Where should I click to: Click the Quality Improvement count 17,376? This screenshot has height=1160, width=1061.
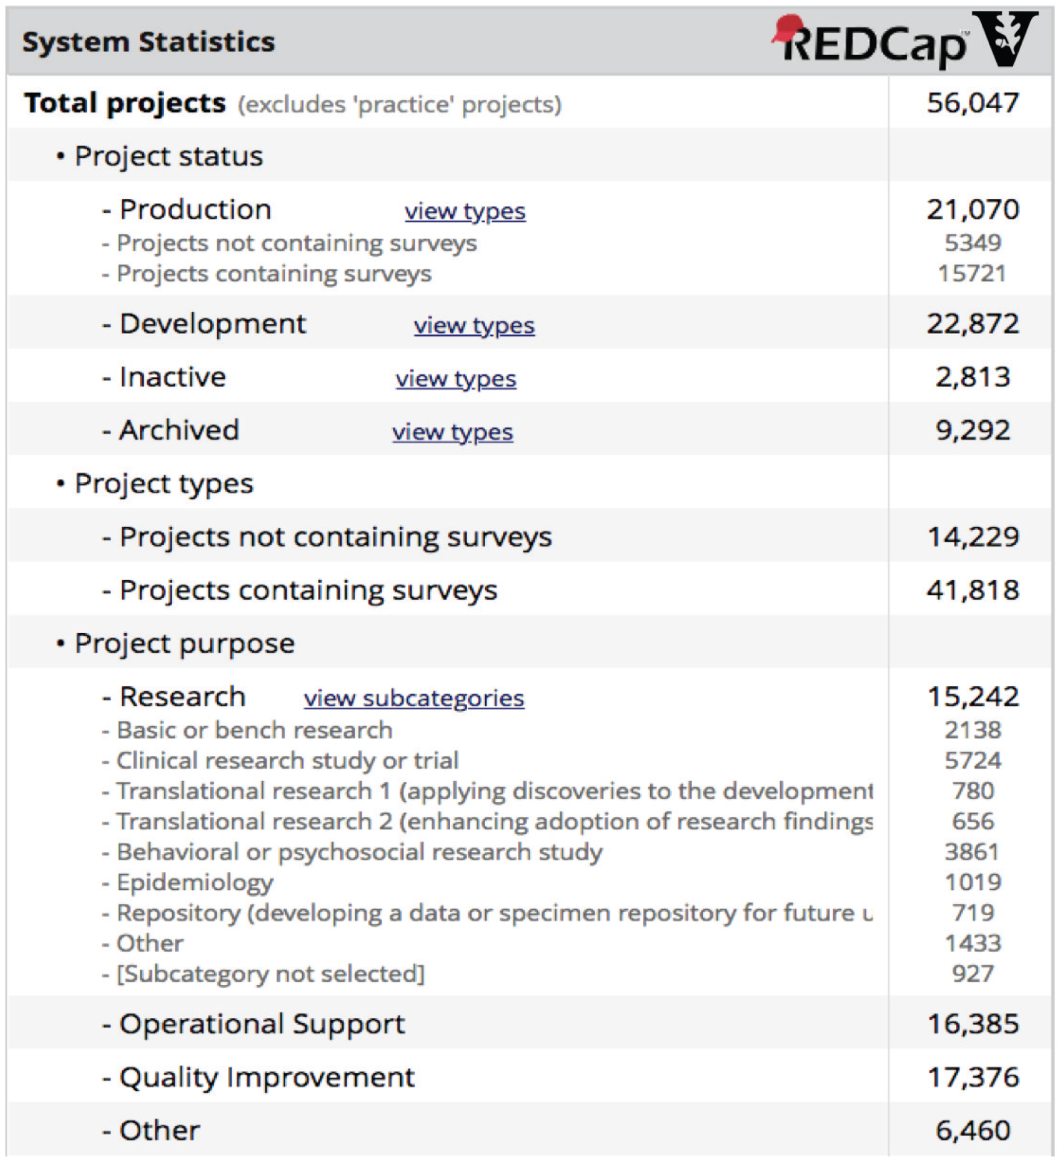(972, 1078)
